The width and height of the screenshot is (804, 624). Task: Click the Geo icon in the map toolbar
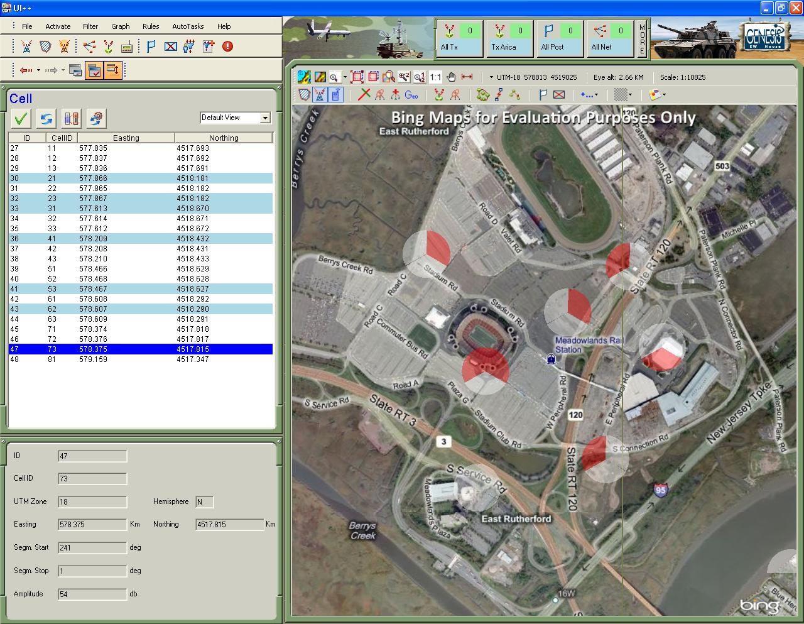point(411,95)
